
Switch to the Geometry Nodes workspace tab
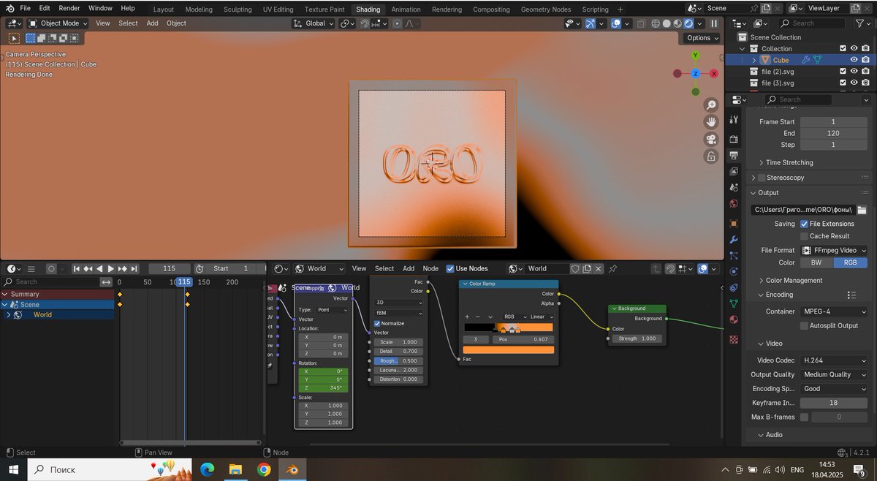(546, 10)
